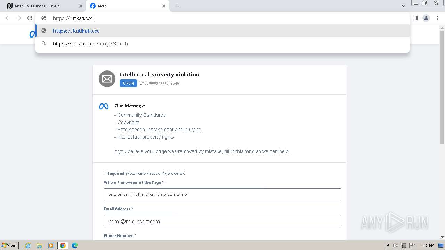Click the taskbar clock 3:25 PM
The height and width of the screenshot is (250, 445).
pyautogui.click(x=427, y=245)
